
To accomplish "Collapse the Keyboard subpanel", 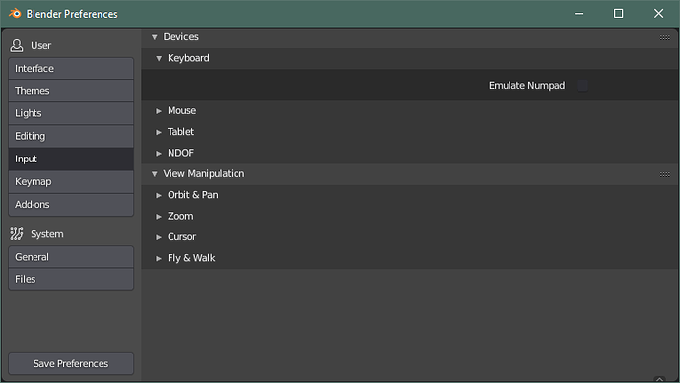I will pyautogui.click(x=159, y=58).
